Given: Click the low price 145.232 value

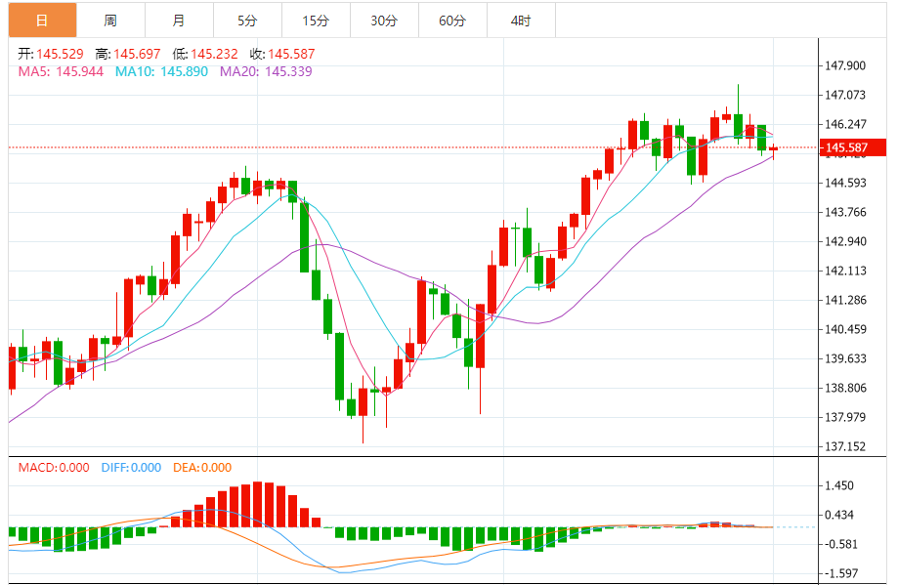Looking at the screenshot, I should coord(214,54).
